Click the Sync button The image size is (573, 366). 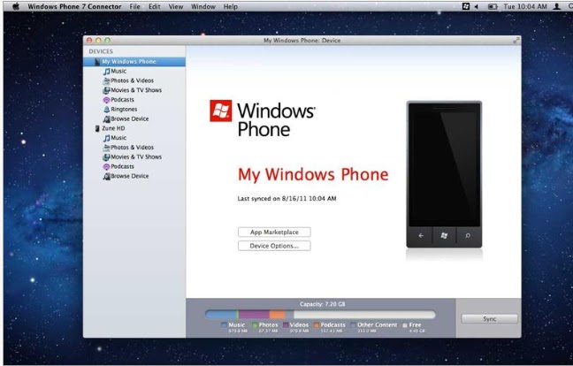489,318
